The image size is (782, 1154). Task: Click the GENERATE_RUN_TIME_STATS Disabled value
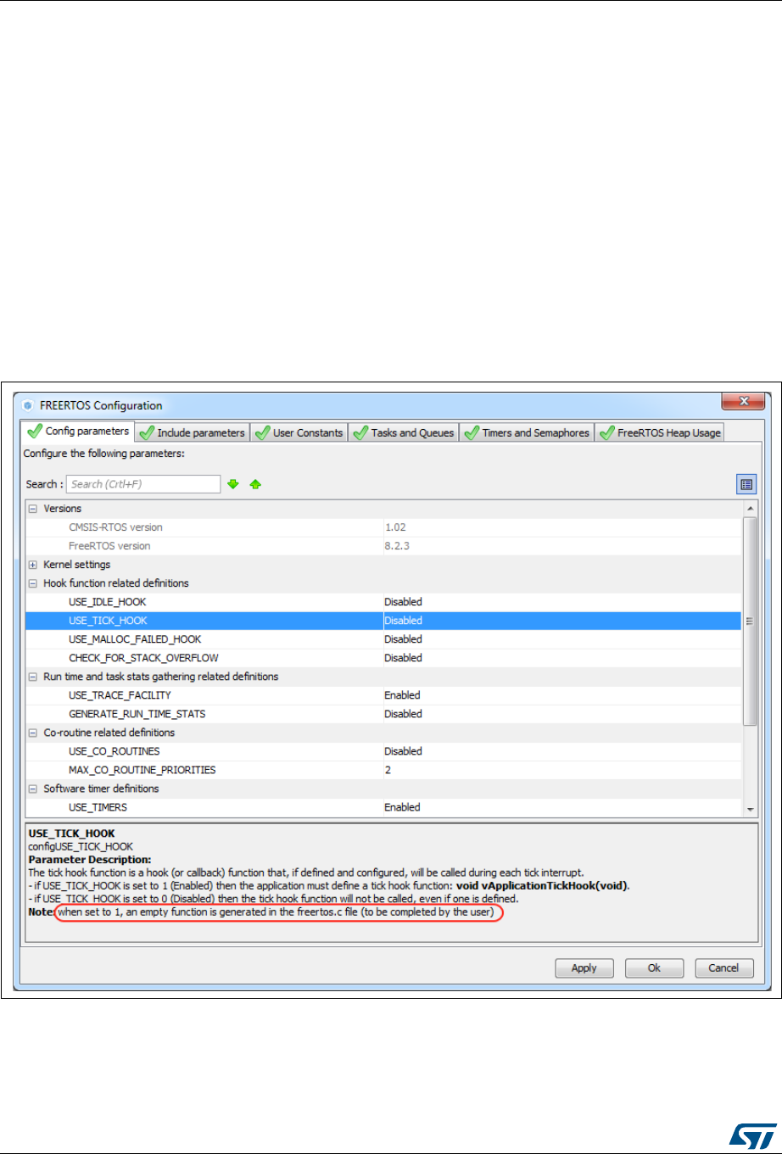click(403, 714)
